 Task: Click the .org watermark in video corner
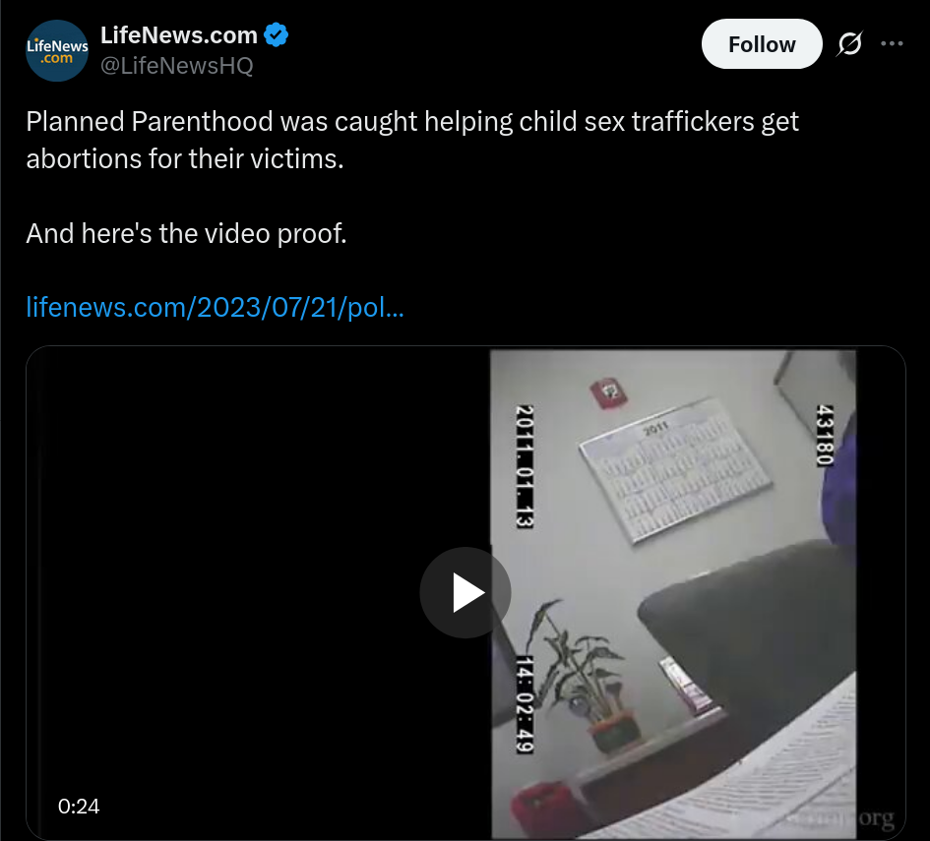pos(876,818)
